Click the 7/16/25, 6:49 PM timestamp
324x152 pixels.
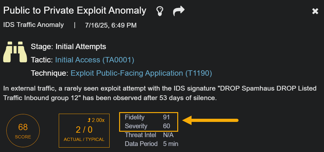pyautogui.click(x=111, y=25)
